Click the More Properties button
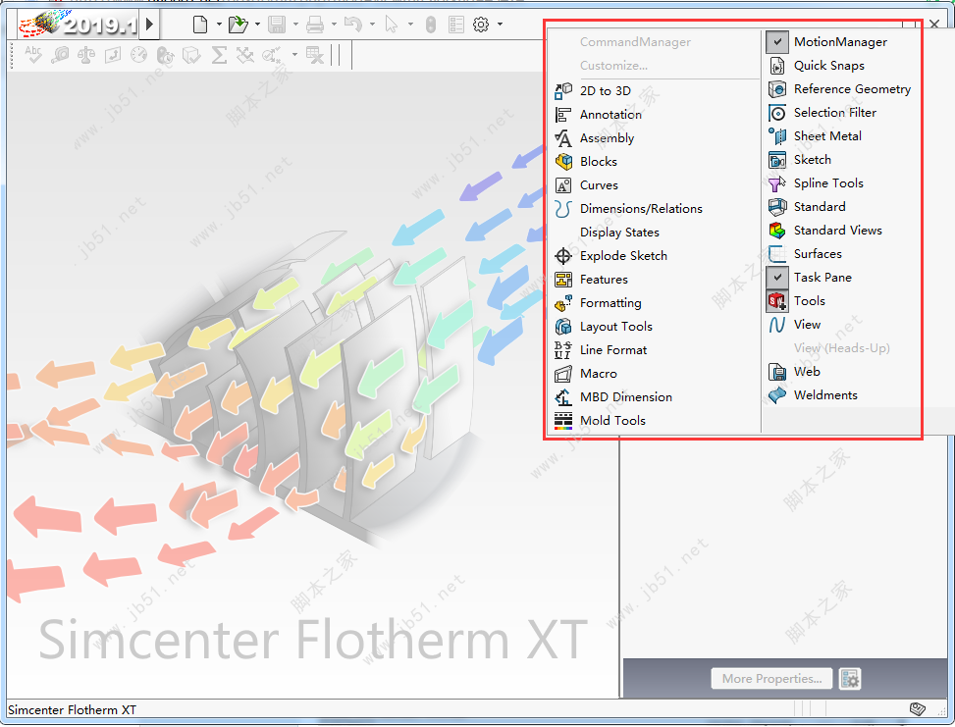 771,678
